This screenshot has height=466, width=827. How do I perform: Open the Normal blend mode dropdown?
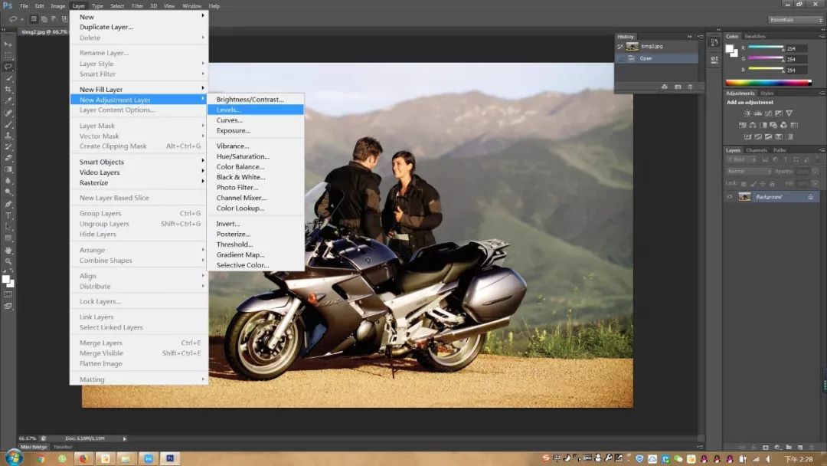(747, 172)
